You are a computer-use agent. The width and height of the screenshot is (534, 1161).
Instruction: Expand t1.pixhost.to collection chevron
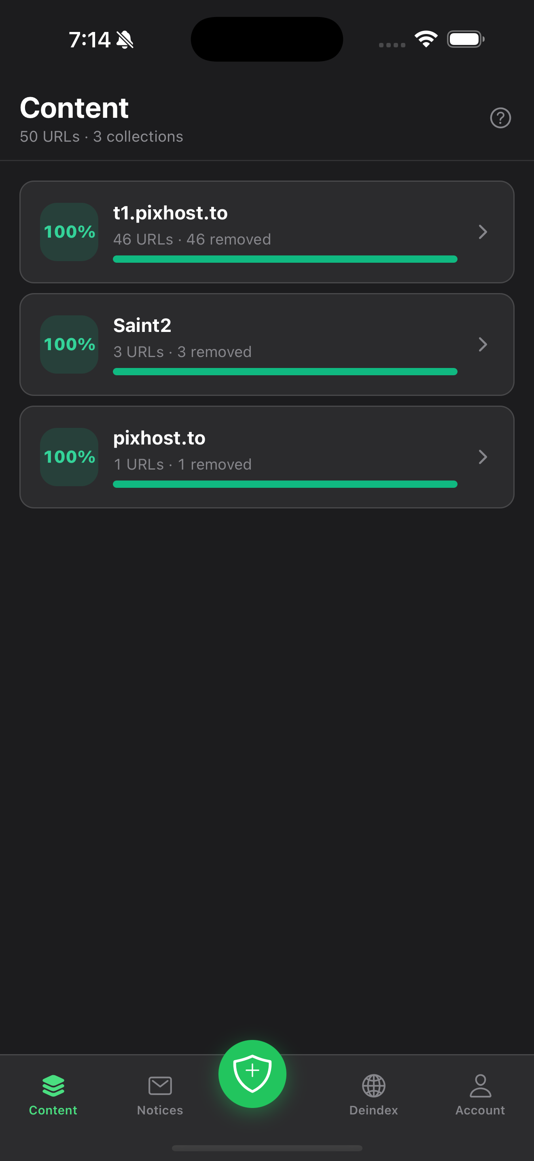[483, 232]
